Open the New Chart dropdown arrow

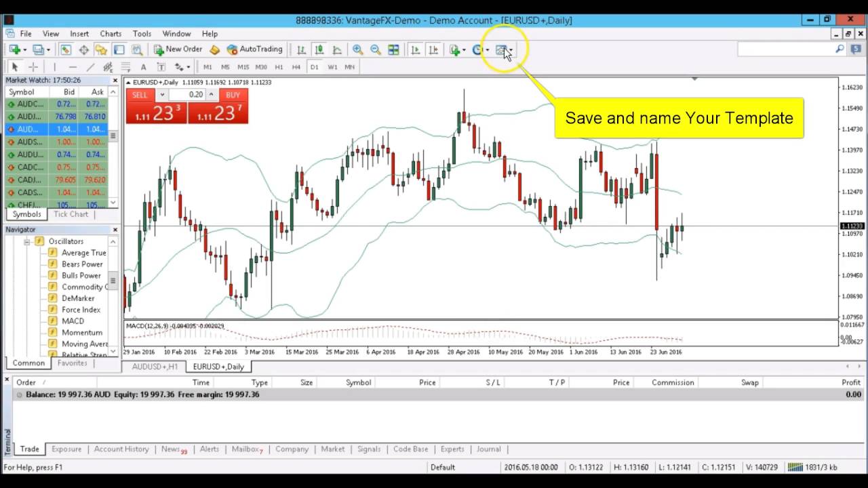pos(24,49)
